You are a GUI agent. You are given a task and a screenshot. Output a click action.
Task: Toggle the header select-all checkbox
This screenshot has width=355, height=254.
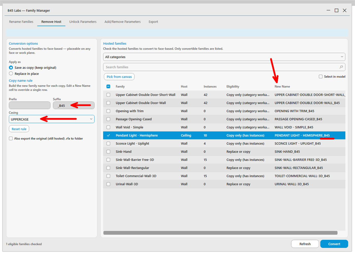(x=108, y=87)
